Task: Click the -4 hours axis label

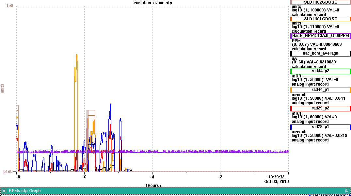Action: click(x=152, y=177)
